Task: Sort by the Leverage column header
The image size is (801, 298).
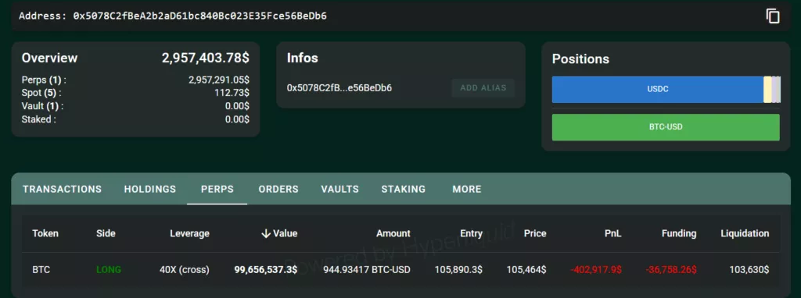Action: click(x=189, y=233)
